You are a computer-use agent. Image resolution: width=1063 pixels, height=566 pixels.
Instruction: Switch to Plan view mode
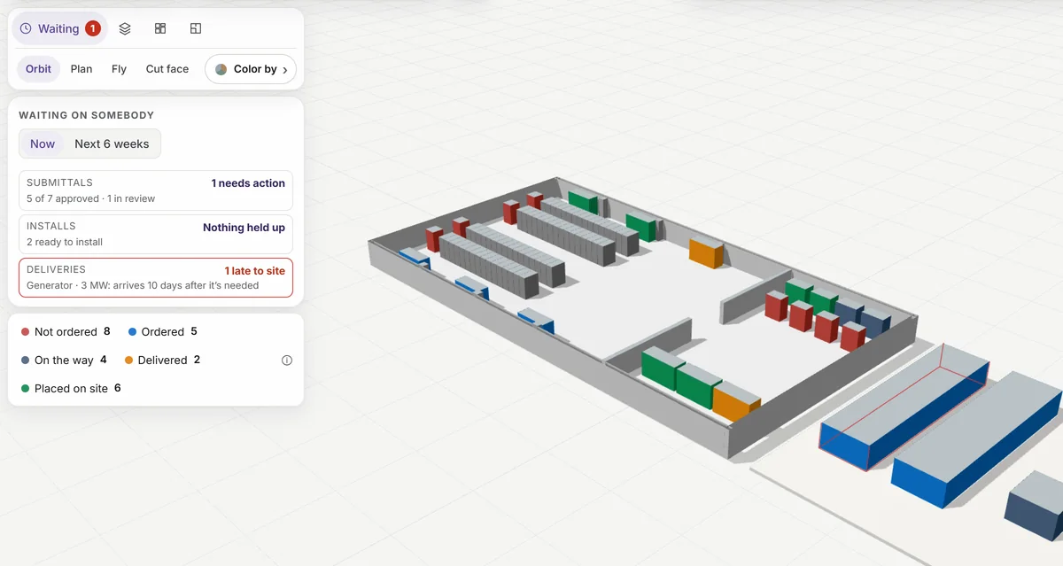click(x=81, y=69)
